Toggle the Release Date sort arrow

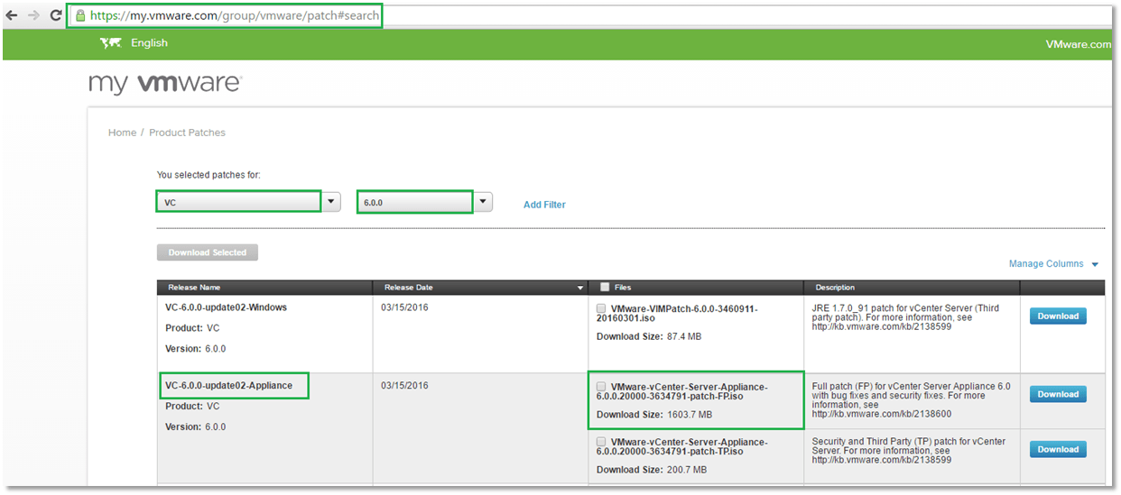pos(579,289)
